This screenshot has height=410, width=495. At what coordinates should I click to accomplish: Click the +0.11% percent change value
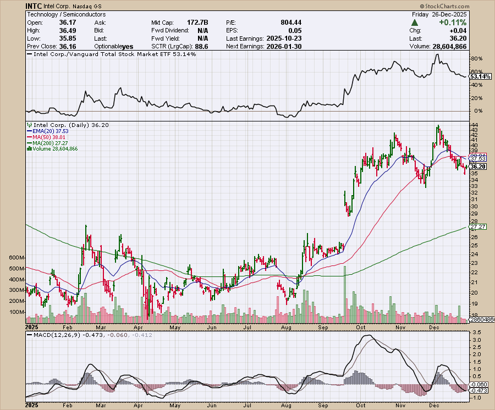[x=453, y=23]
